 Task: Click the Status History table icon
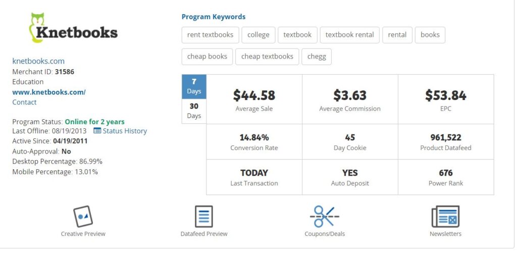coord(97,131)
